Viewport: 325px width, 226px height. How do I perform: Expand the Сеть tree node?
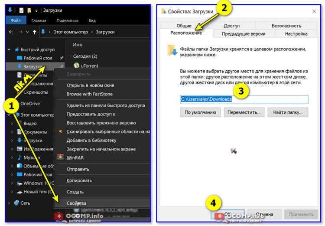[9, 203]
